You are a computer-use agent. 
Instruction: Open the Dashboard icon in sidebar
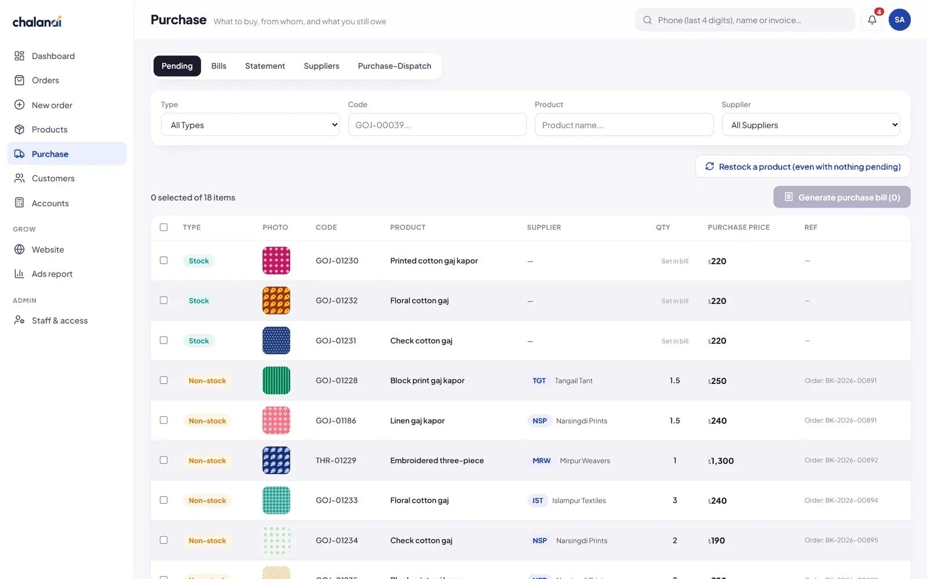pos(19,56)
